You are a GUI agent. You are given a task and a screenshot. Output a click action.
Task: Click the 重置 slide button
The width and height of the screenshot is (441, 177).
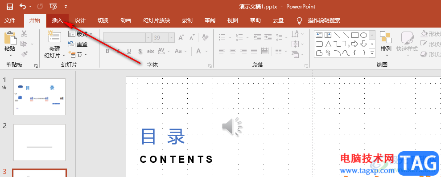click(78, 44)
